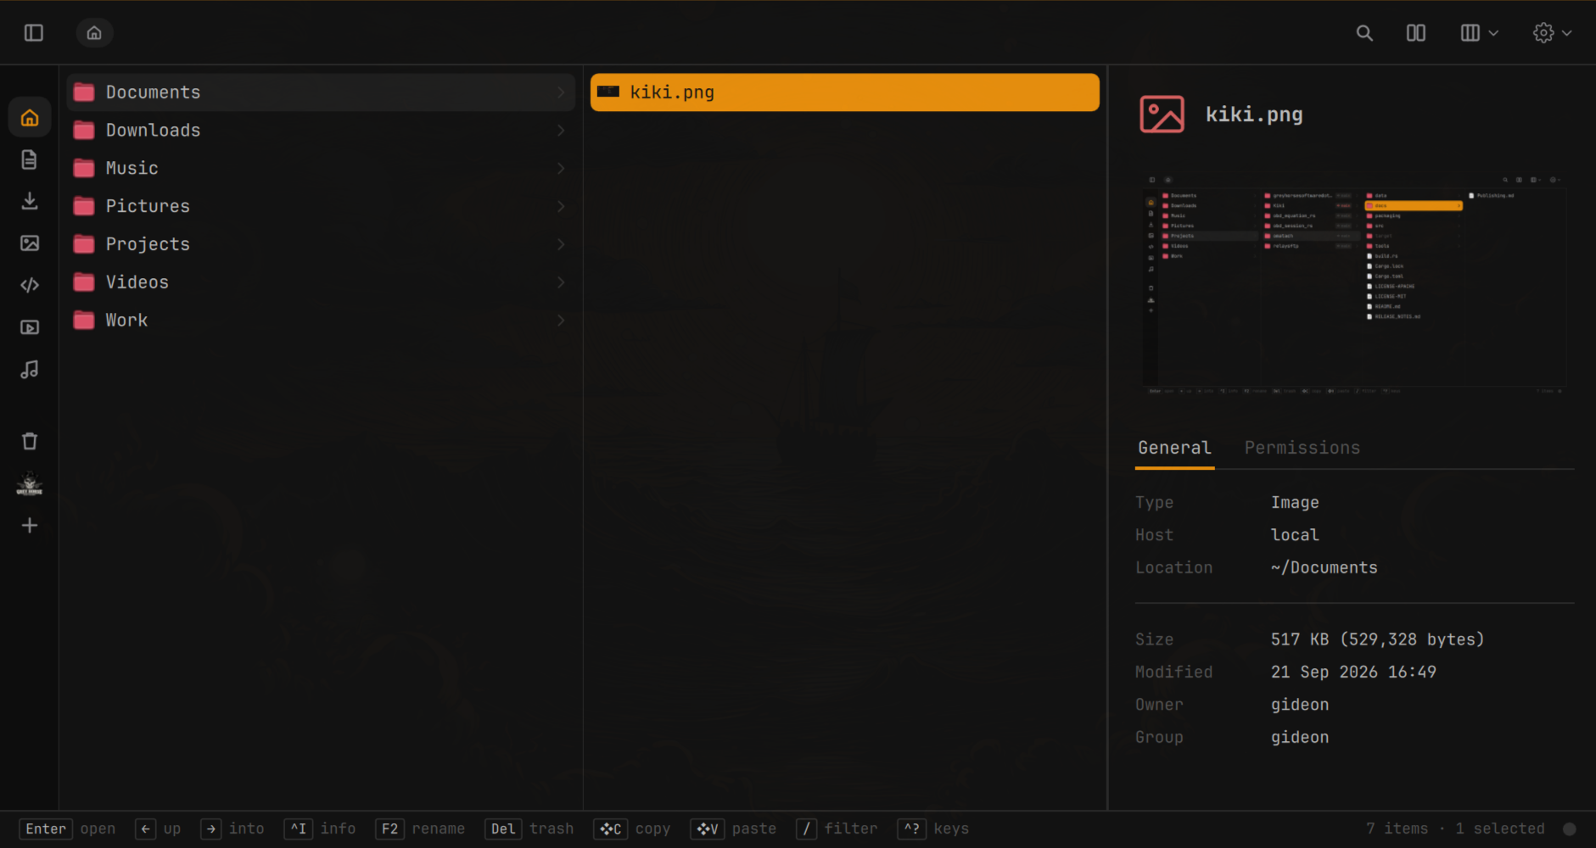
Task: Open the column view layout dropdown
Action: pos(1480,33)
